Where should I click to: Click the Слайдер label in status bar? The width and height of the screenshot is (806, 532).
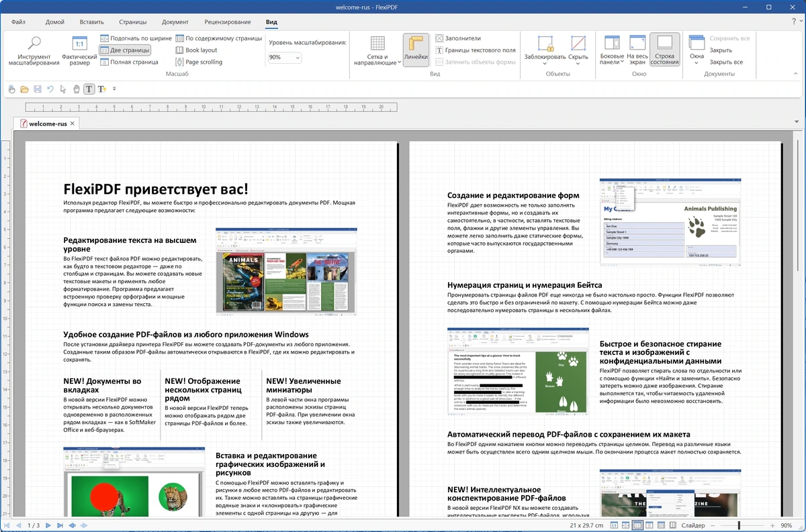click(693, 525)
